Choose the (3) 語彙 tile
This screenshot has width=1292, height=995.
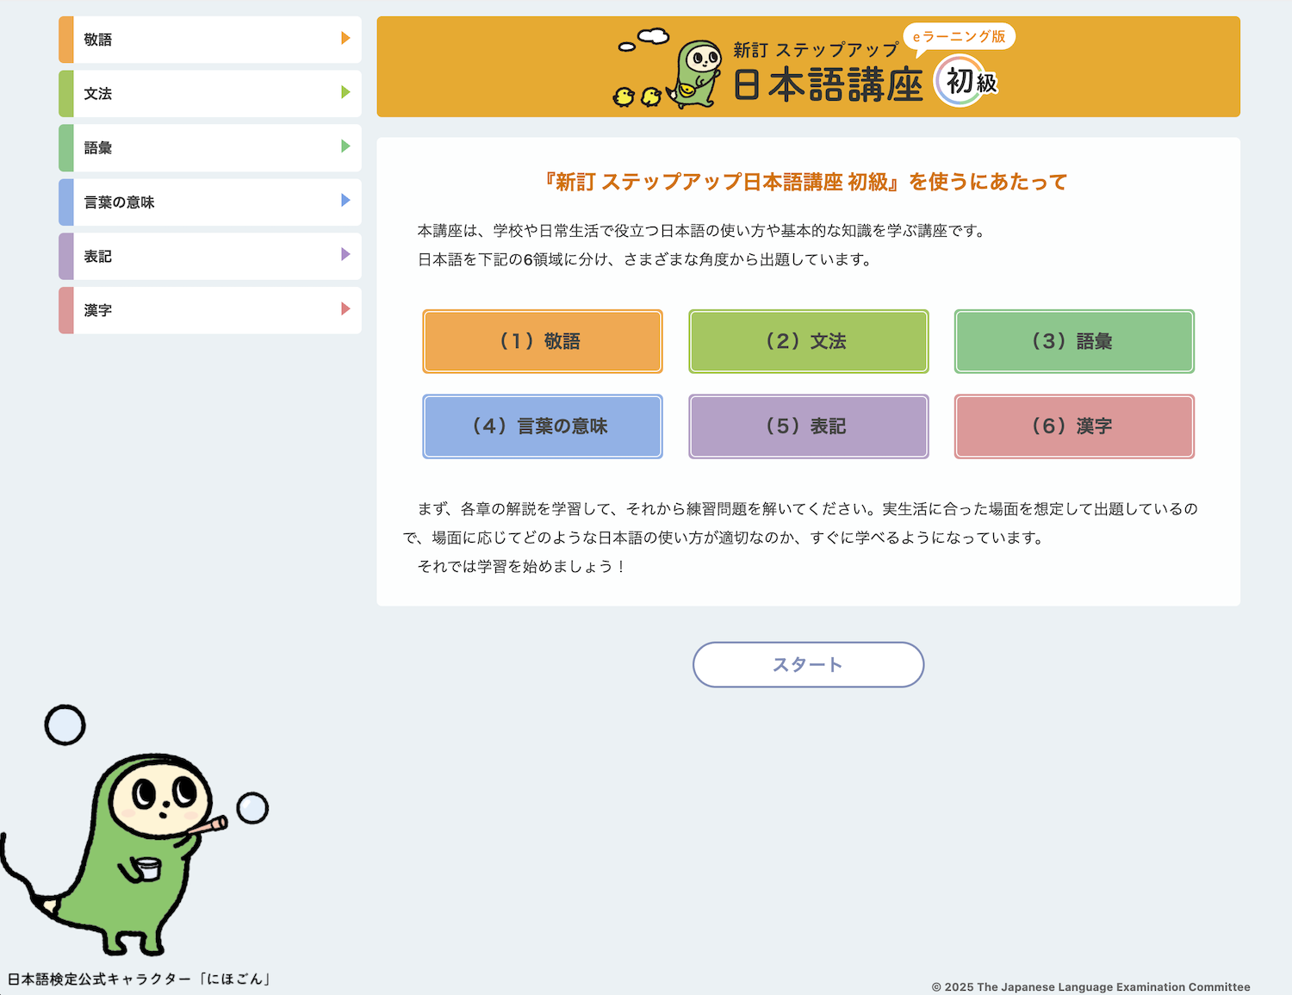click(1074, 341)
